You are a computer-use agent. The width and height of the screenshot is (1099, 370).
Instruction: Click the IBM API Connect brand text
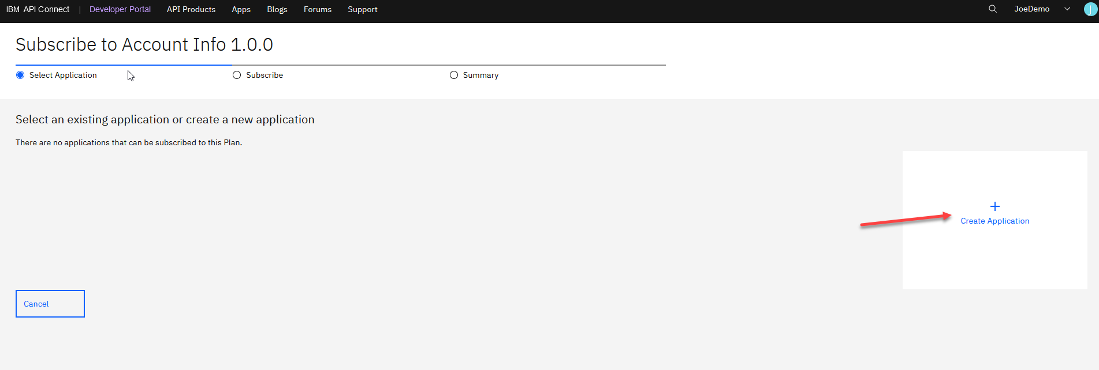pyautogui.click(x=38, y=9)
